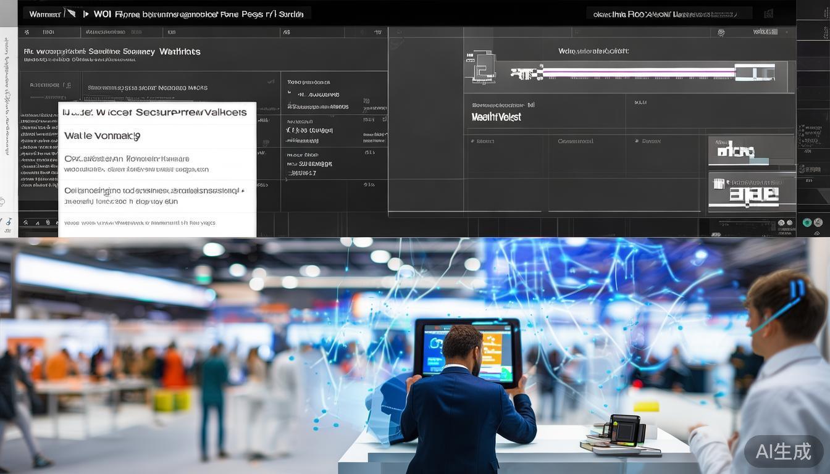Click the WaalhfVolast label in the right panel
Screen dimensions: 830x474
click(497, 117)
